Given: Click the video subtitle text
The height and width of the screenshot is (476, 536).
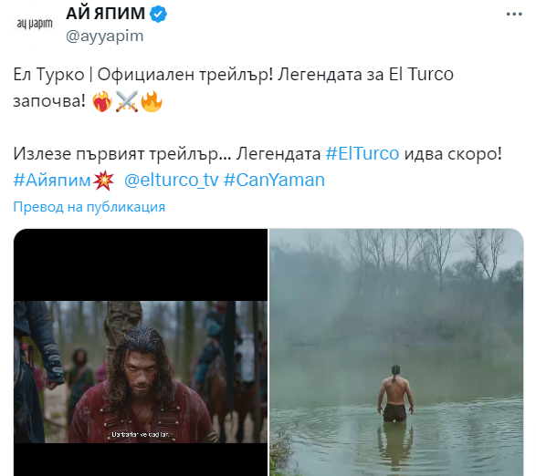Looking at the screenshot, I should (141, 435).
